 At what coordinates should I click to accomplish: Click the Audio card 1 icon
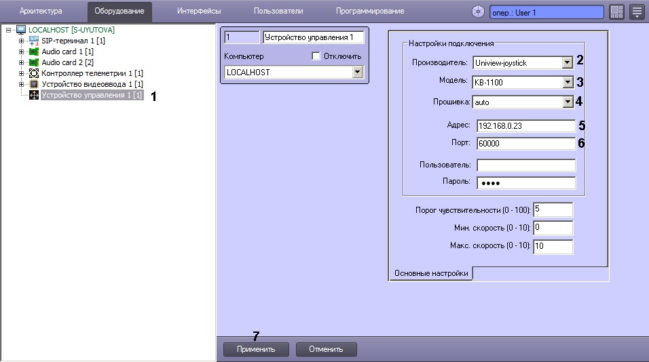(34, 52)
